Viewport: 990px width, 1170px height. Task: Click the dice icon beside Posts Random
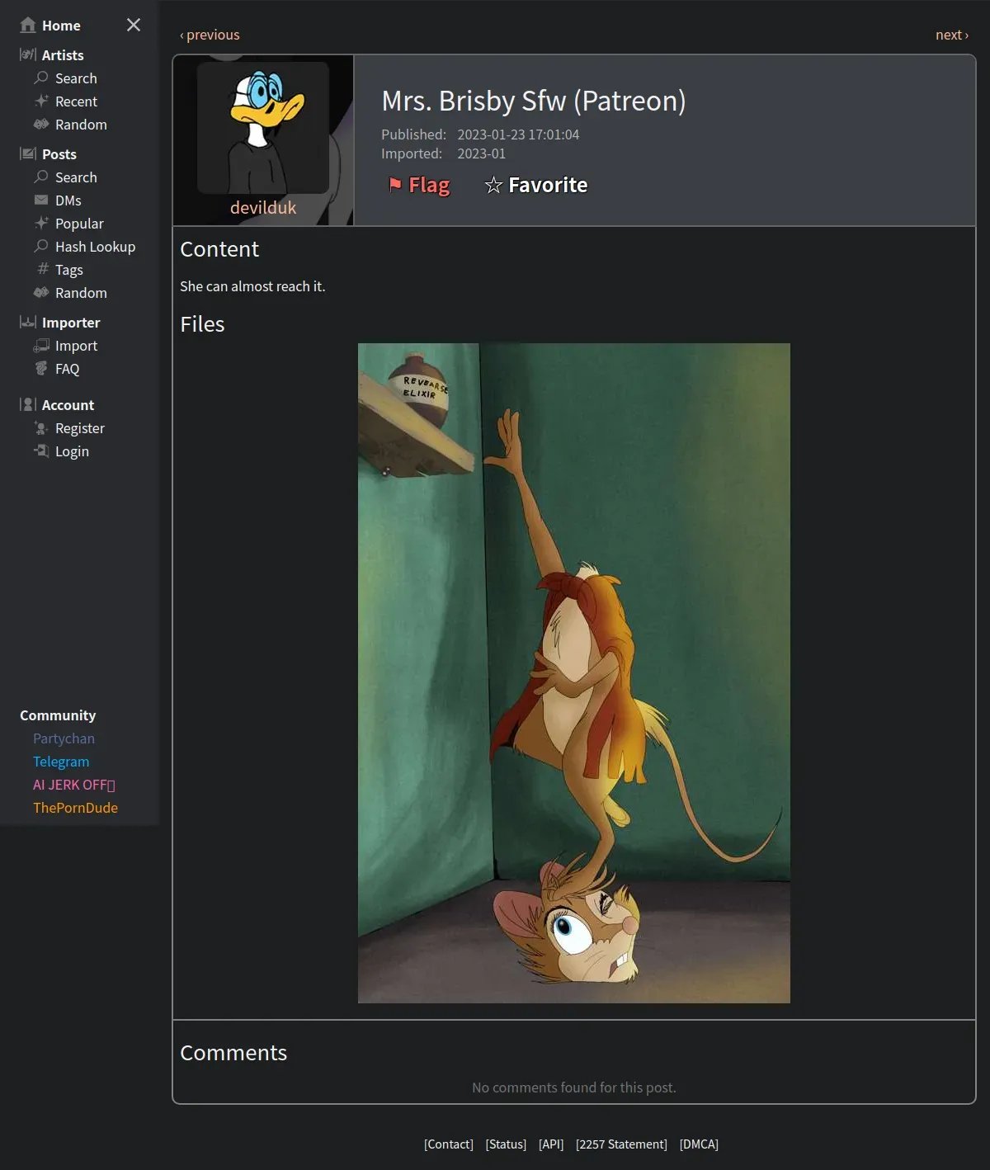41,292
